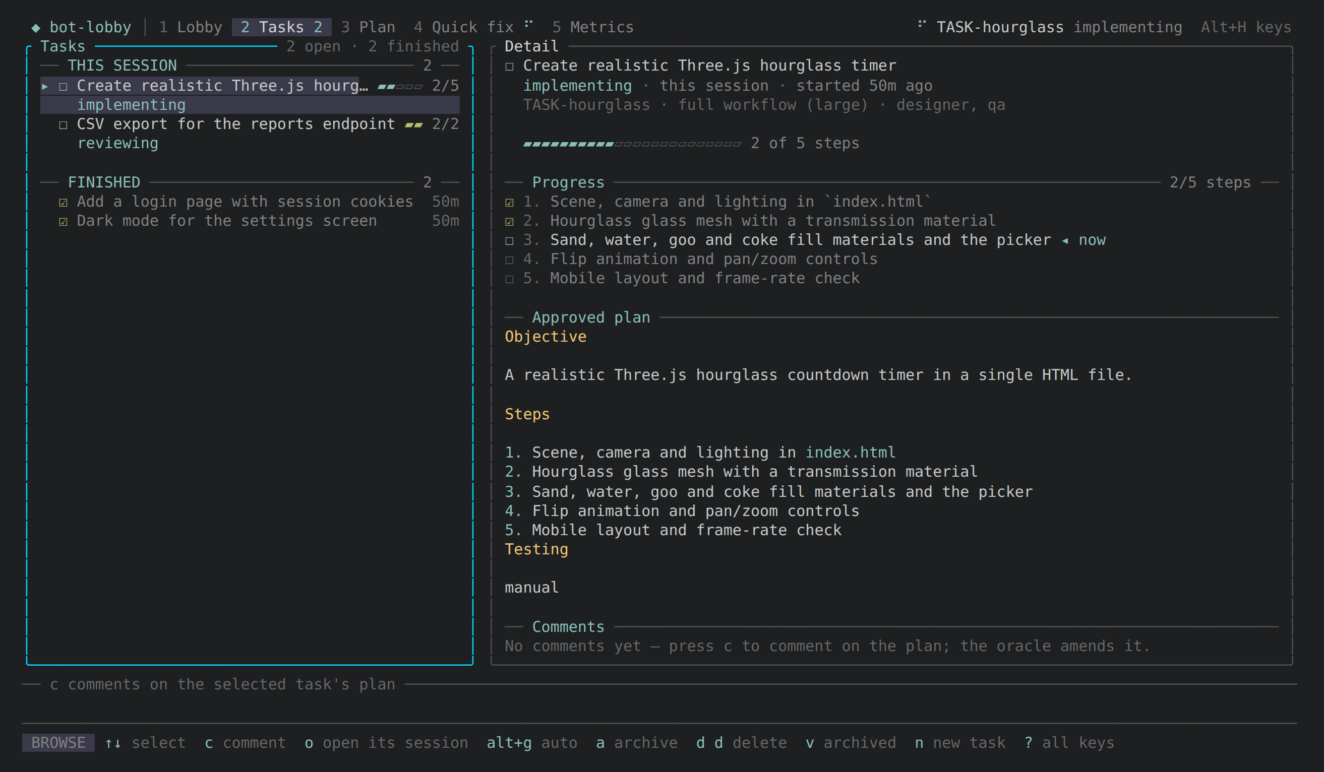Image resolution: width=1324 pixels, height=772 pixels.
Task: Click the index.html link in the plan steps
Action: 851,453
